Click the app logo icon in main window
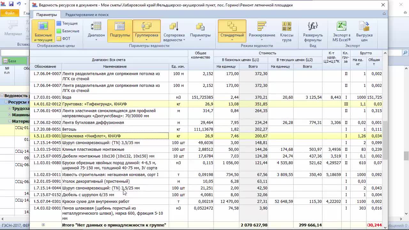This screenshot has width=409, height=230. tap(3, 4)
